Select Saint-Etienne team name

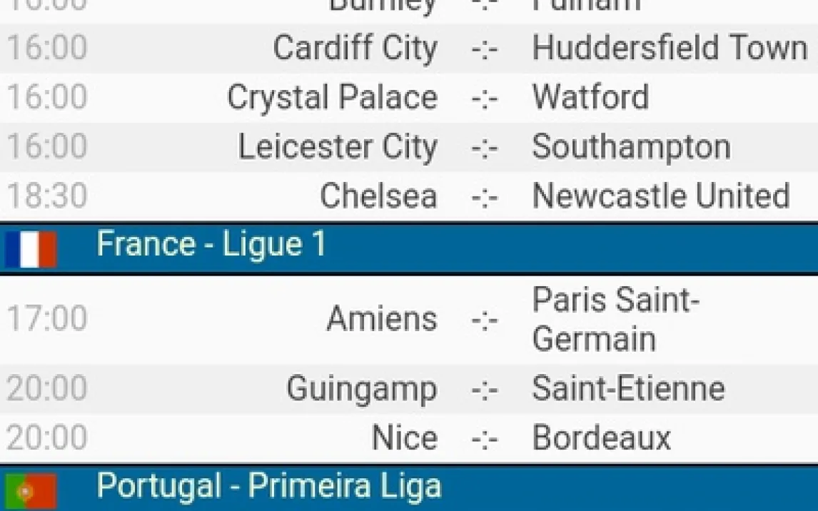[x=628, y=389]
